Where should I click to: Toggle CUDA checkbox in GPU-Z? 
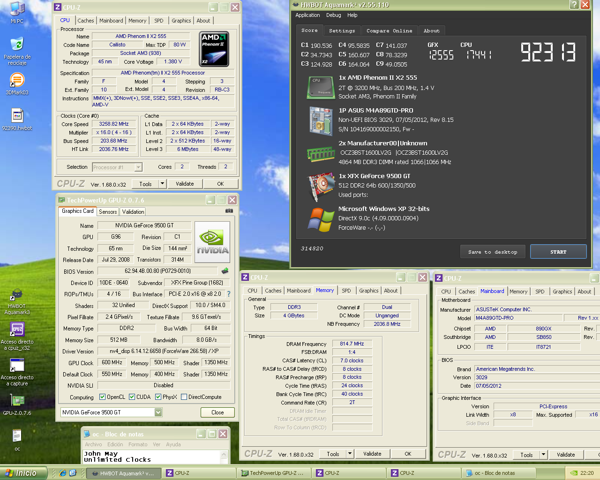(132, 397)
